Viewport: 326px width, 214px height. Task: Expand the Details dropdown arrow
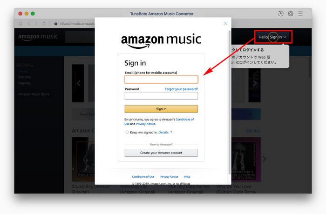(171, 132)
